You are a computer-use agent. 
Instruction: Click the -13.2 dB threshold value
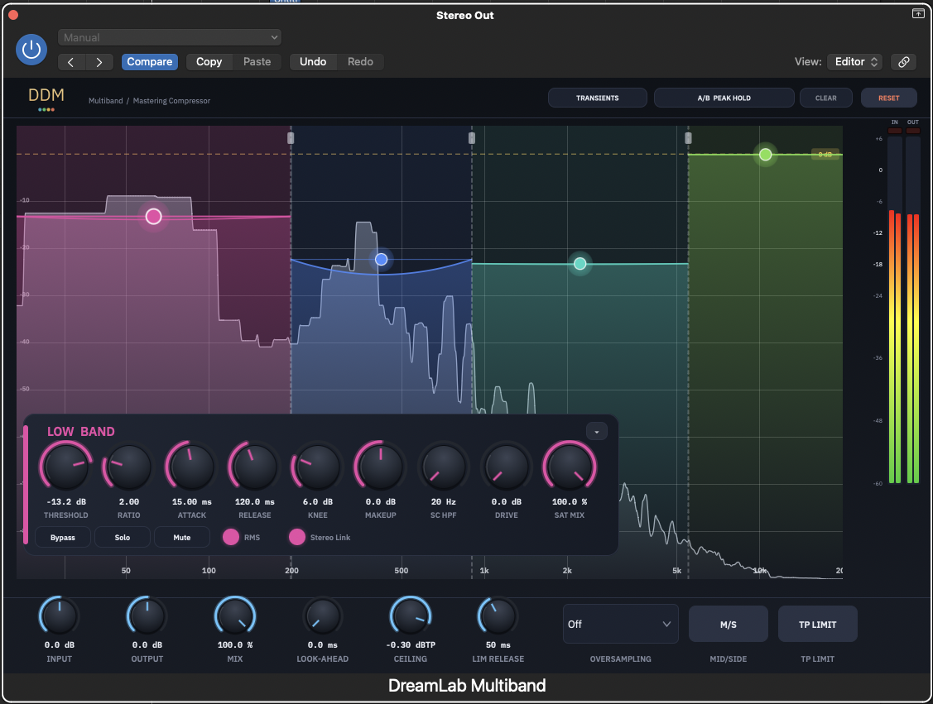[66, 502]
